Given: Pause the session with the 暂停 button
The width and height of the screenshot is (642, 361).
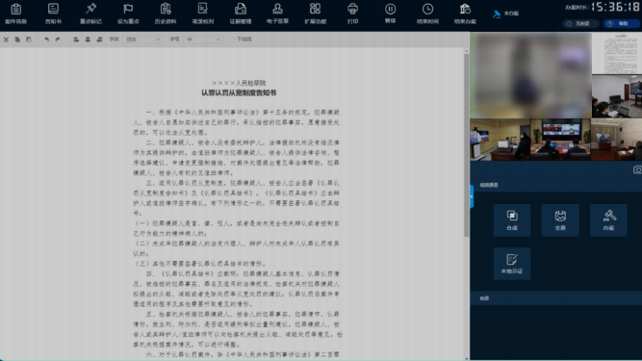Looking at the screenshot, I should (390, 13).
